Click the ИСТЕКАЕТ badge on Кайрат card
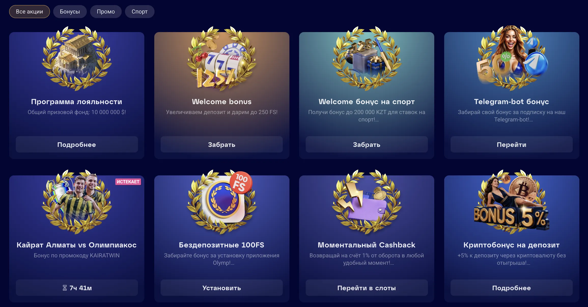 (x=128, y=182)
